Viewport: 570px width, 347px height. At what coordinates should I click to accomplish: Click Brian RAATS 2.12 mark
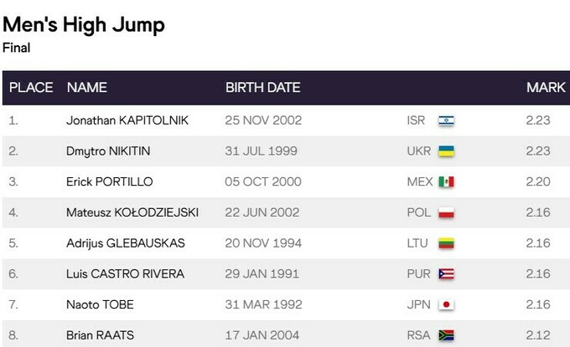click(537, 335)
